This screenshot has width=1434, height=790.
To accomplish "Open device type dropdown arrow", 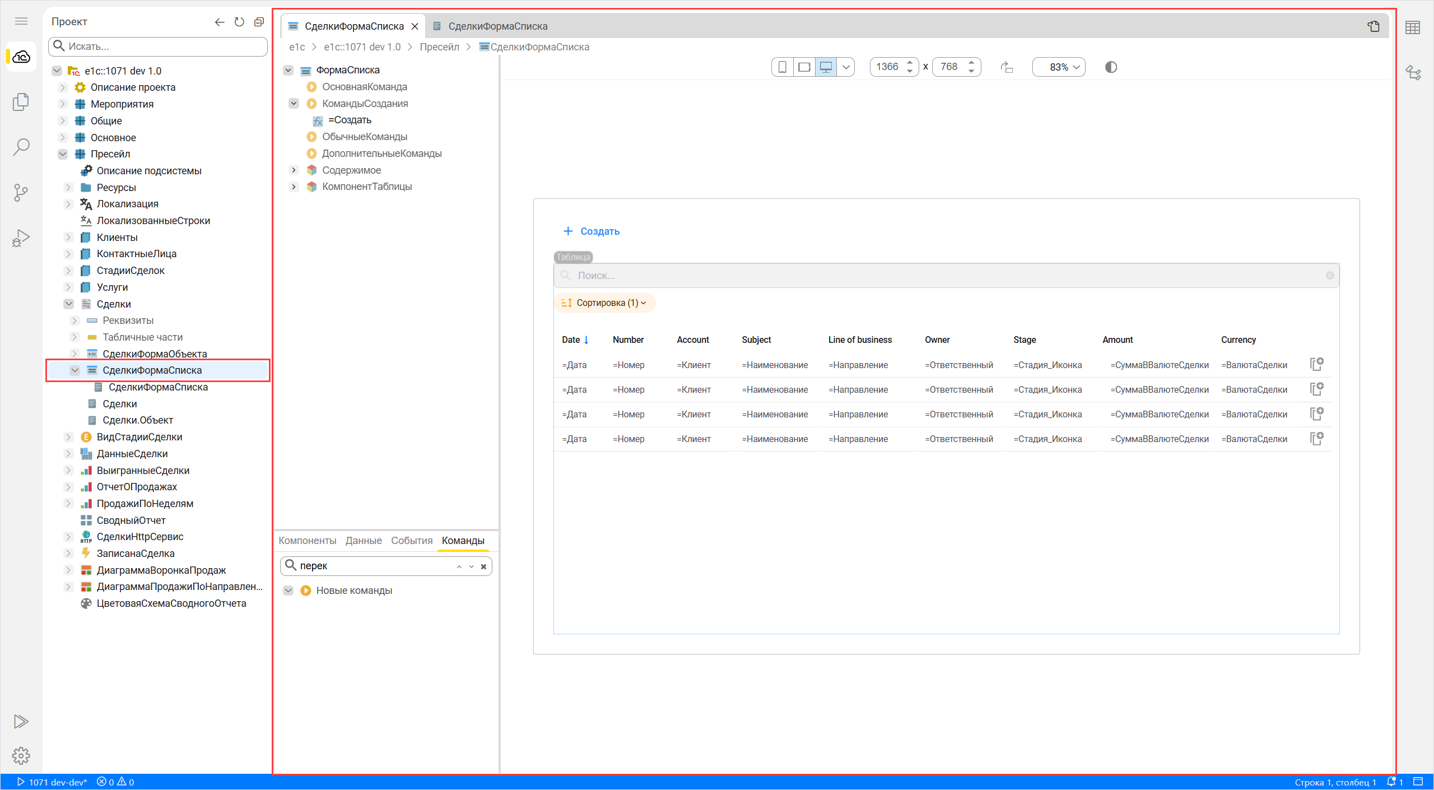I will (846, 67).
